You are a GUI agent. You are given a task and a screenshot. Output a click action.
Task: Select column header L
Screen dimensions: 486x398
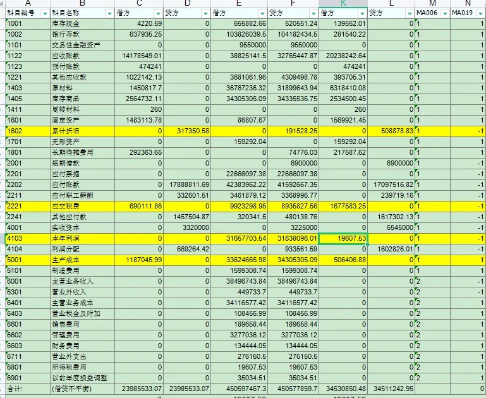pos(391,3)
